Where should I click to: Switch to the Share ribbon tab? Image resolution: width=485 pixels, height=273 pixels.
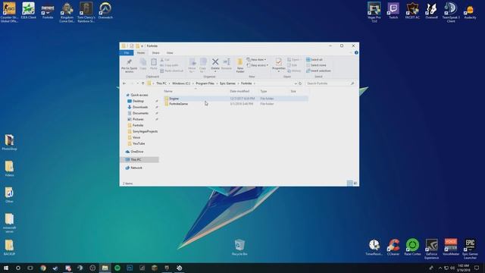tap(155, 53)
